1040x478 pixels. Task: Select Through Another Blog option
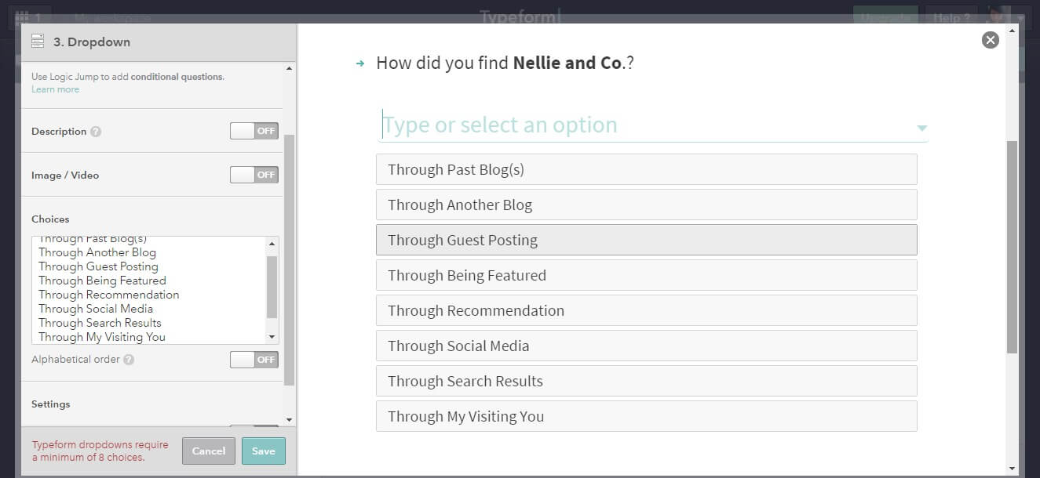[x=647, y=205]
